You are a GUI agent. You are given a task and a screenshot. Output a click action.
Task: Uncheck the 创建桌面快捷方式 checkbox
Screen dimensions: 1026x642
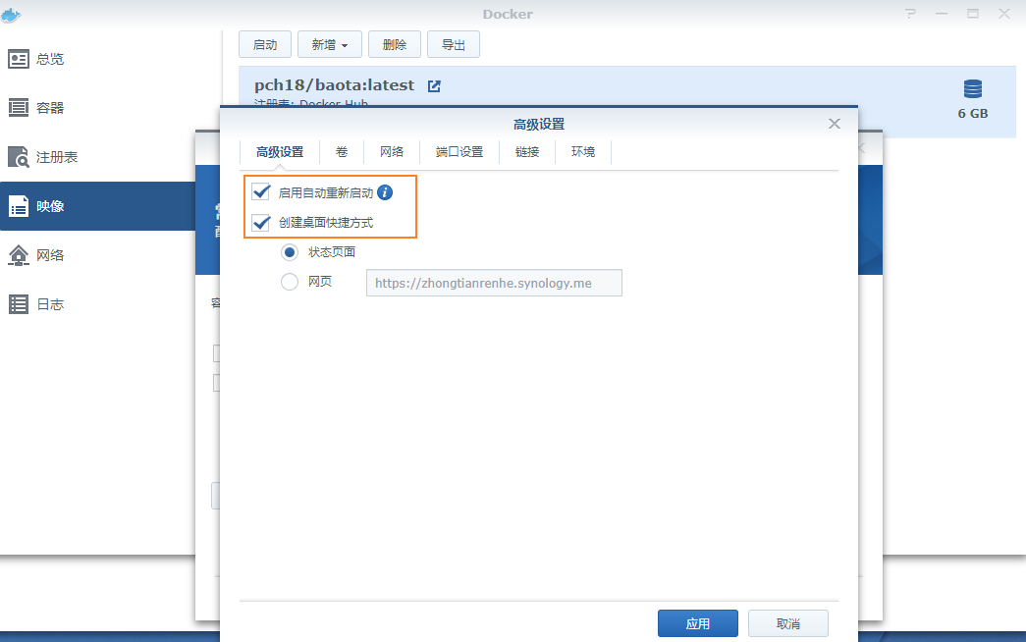click(x=261, y=223)
